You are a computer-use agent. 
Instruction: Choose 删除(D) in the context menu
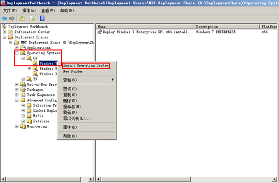pos(87,101)
